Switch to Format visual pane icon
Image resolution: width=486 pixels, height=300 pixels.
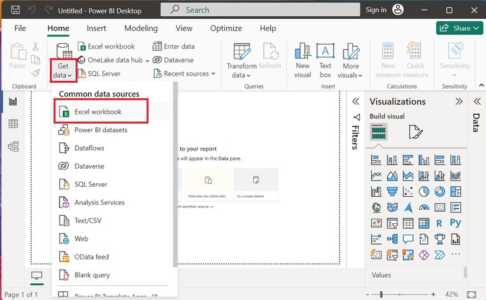pyautogui.click(x=416, y=132)
